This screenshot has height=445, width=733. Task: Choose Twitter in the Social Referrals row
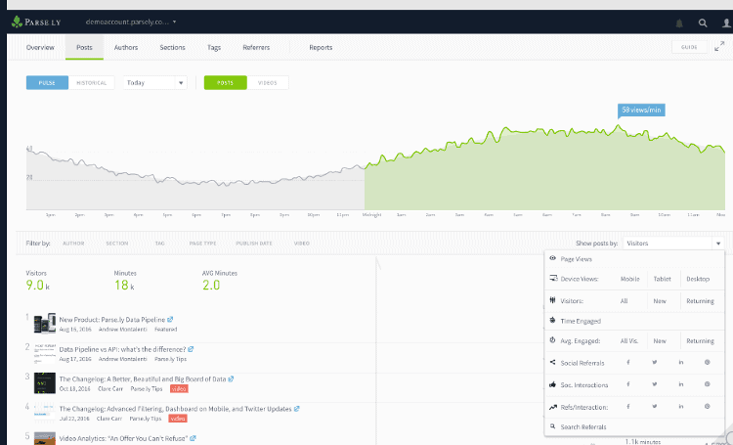655,362
